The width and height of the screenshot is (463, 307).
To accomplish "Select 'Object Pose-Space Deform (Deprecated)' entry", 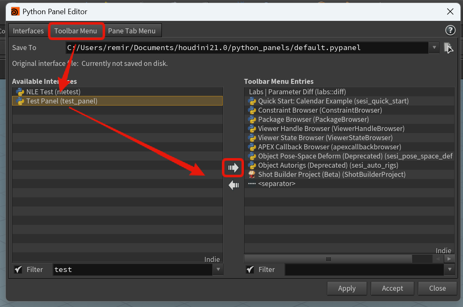I will 349,156.
